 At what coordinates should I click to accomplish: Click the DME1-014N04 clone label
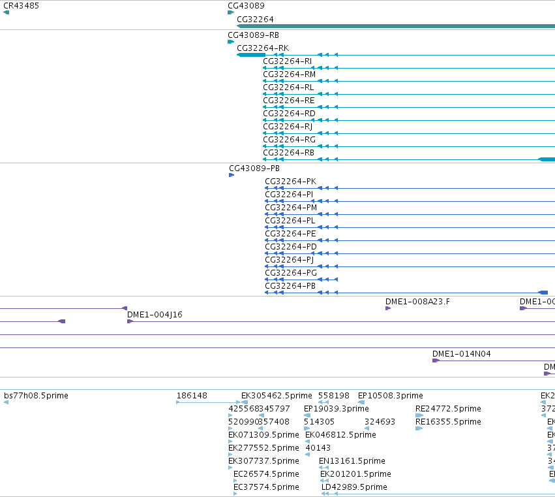(x=462, y=354)
